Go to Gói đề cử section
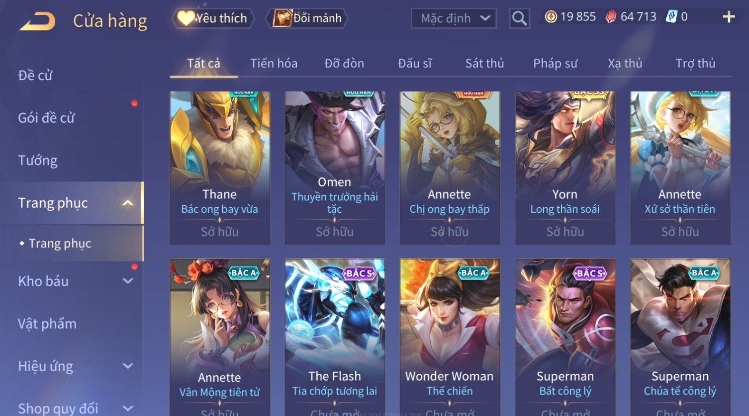Viewport: 749px width, 416px height. click(x=46, y=118)
